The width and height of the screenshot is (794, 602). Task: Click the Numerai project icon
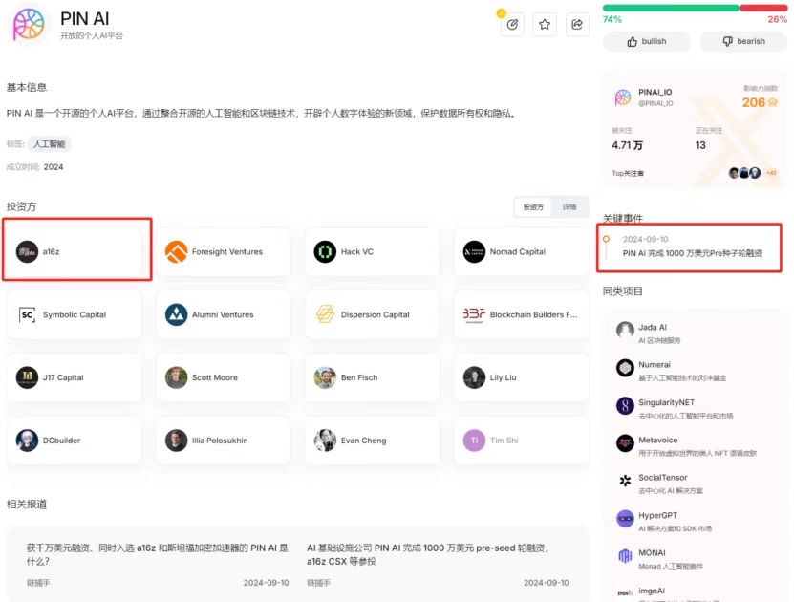[x=625, y=368]
